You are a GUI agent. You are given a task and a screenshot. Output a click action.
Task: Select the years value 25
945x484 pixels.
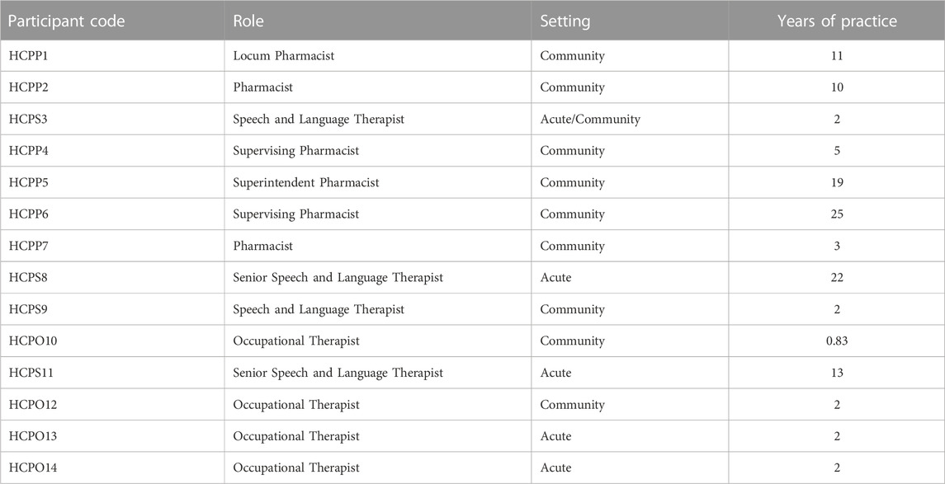(x=837, y=214)
